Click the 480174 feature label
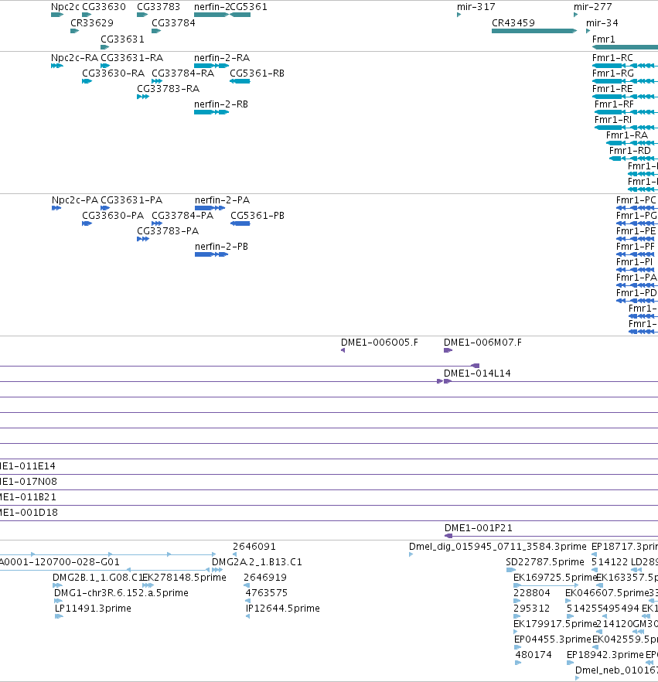Viewport: 658px width, 682px height. [x=534, y=655]
